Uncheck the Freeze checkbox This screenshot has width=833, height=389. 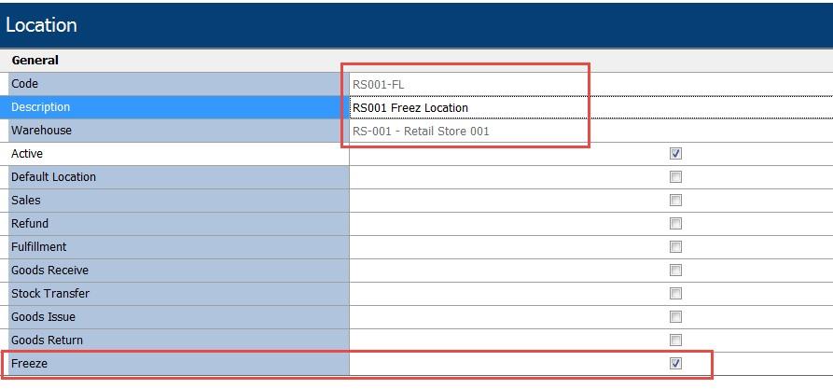tap(675, 364)
